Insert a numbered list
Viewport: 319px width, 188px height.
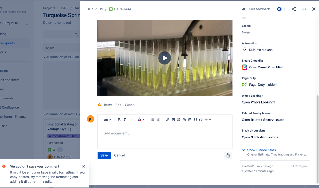coord(158,120)
